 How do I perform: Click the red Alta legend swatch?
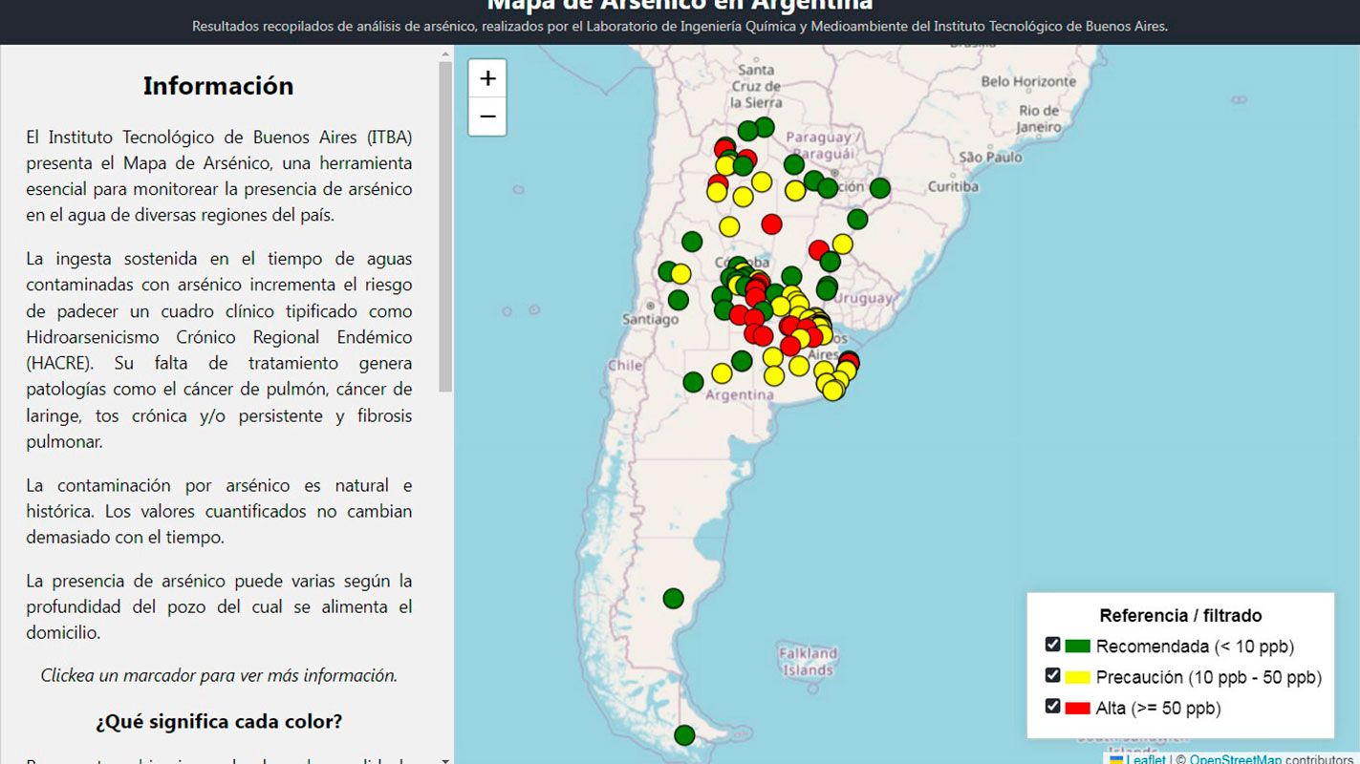pyautogui.click(x=1077, y=708)
